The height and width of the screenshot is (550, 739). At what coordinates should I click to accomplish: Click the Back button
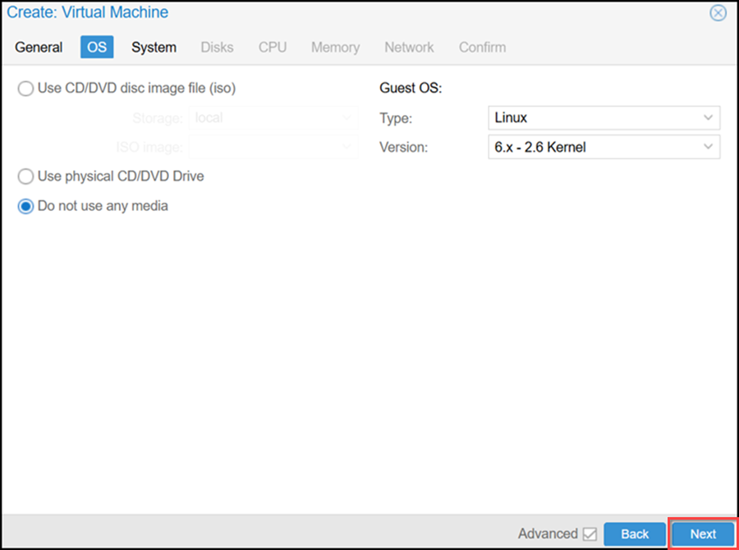[x=635, y=534]
